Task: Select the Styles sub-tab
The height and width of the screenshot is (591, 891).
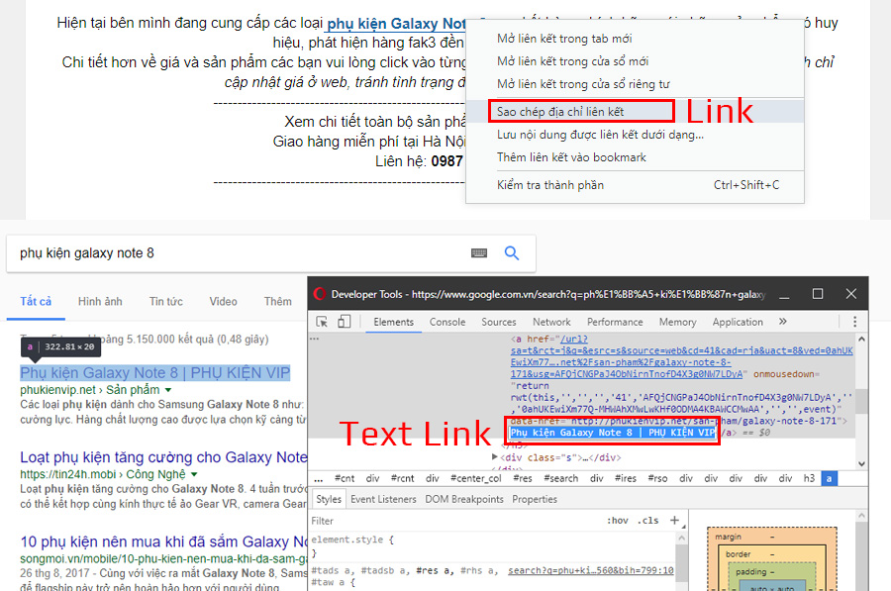Action: [329, 499]
